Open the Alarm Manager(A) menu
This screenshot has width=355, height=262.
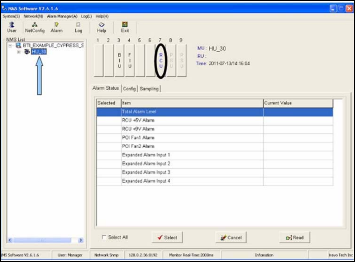pos(62,16)
